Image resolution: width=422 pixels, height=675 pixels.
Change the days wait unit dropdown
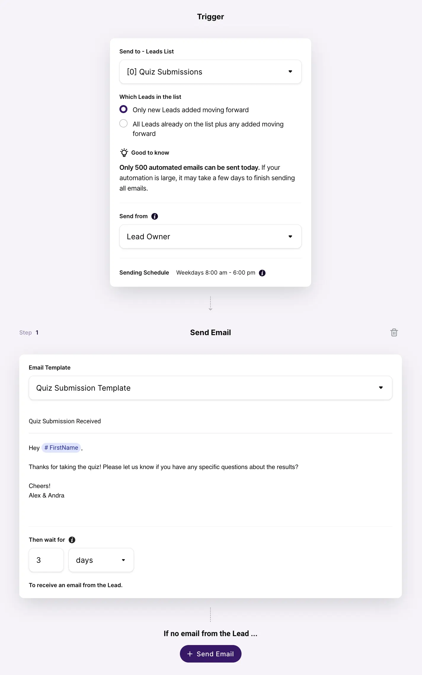[101, 560]
